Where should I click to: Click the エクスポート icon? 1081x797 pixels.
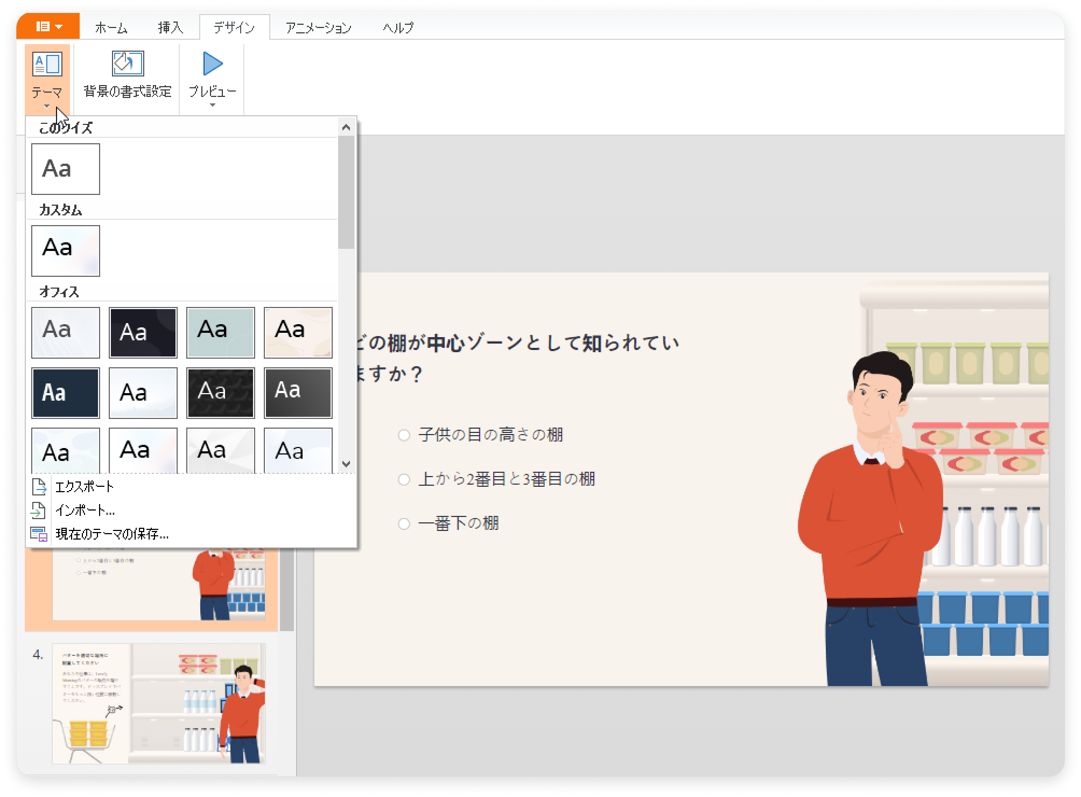pos(39,487)
